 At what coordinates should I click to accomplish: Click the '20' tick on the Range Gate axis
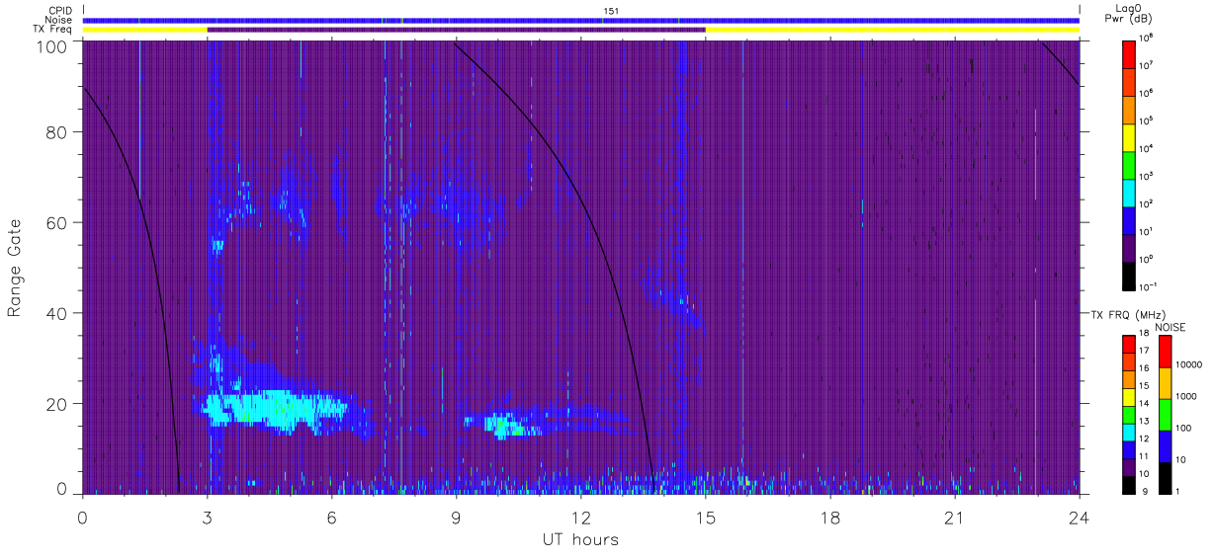point(56,404)
